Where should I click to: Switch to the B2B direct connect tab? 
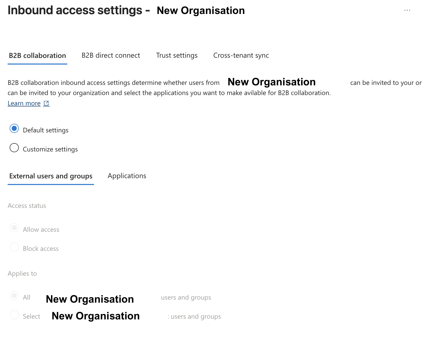tap(111, 55)
